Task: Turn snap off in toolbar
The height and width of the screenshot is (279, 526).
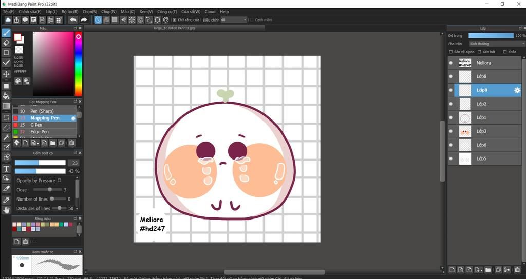Action: [x=98, y=20]
